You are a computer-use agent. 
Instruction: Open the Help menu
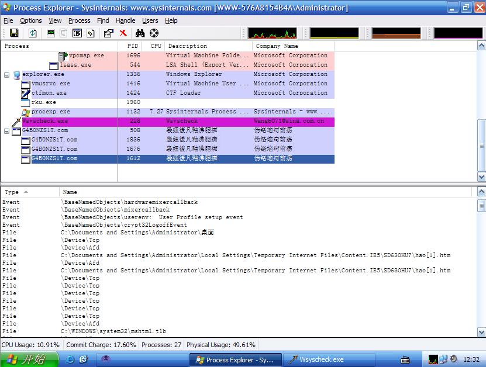pos(171,20)
